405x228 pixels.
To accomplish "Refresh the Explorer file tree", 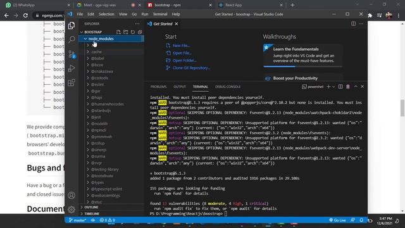I will click(133, 32).
